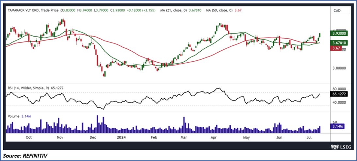Click the red 3.67 MA50 price tag
This screenshot has width=357, height=161.
tap(336, 48)
